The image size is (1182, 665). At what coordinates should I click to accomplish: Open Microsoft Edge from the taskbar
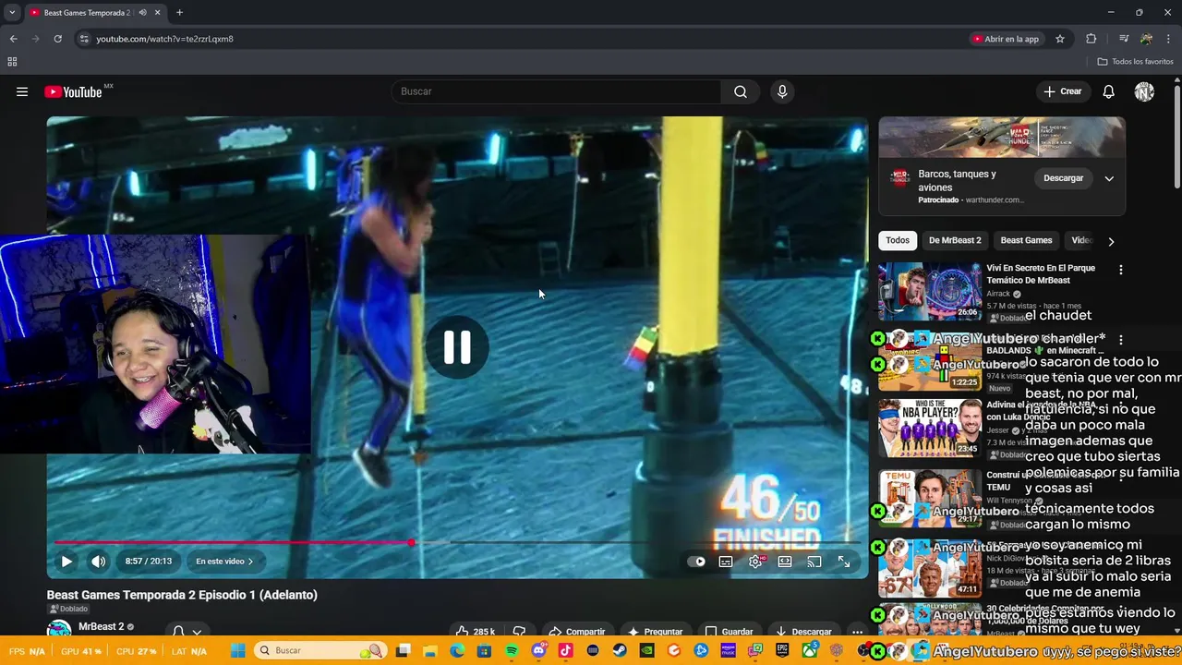(x=457, y=650)
